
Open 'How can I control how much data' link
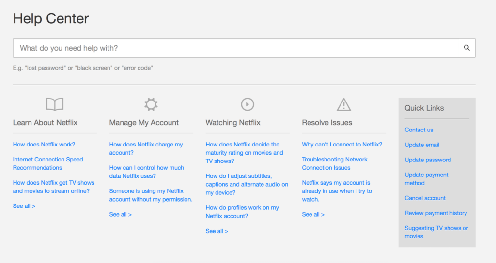(x=147, y=172)
